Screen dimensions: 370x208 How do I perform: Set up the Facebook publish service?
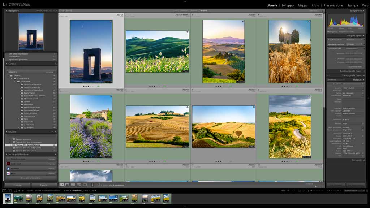click(x=51, y=169)
